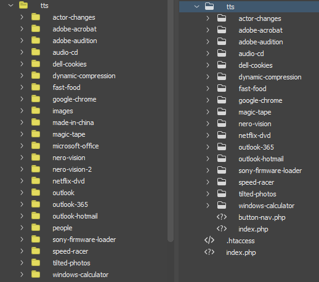Select windows-calculator in the left panel

pyautogui.click(x=81, y=275)
